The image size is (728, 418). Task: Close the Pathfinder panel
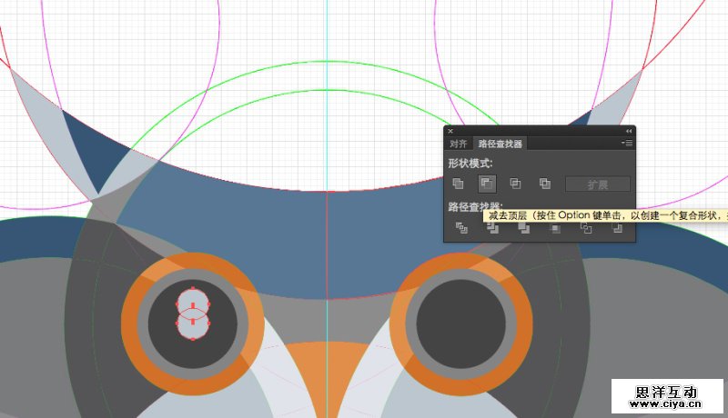pos(450,131)
